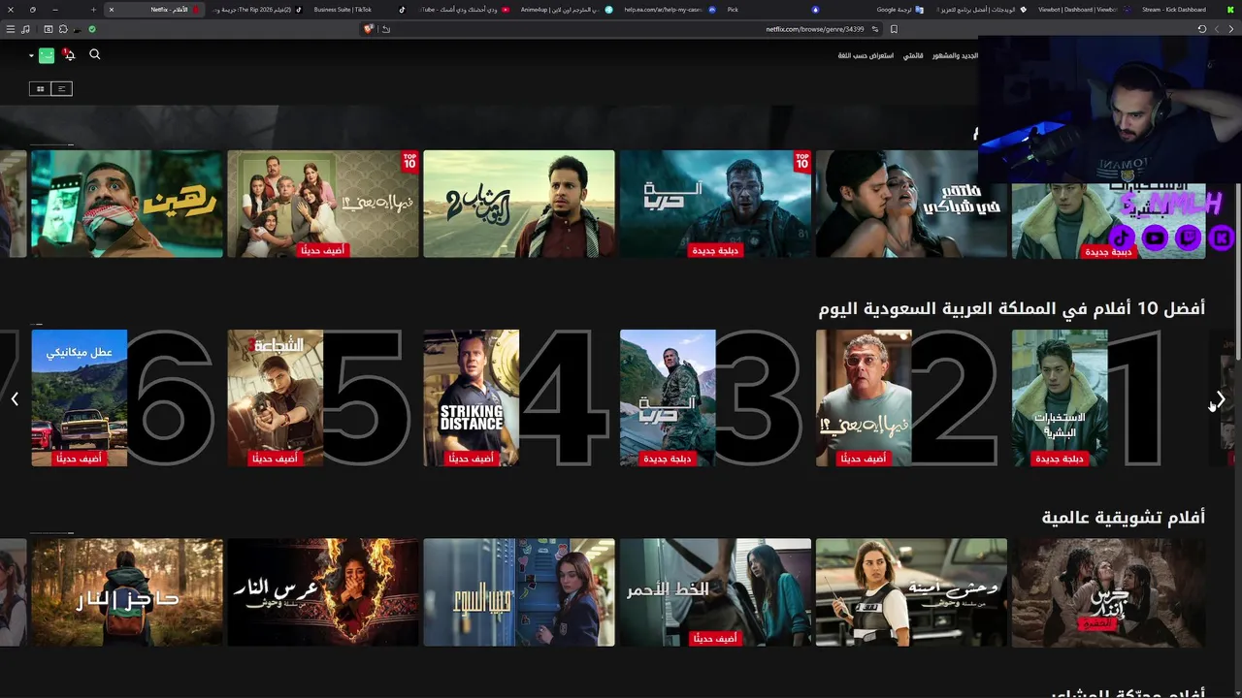This screenshot has height=698, width=1242.
Task: Reload the page
Action: point(1202,29)
